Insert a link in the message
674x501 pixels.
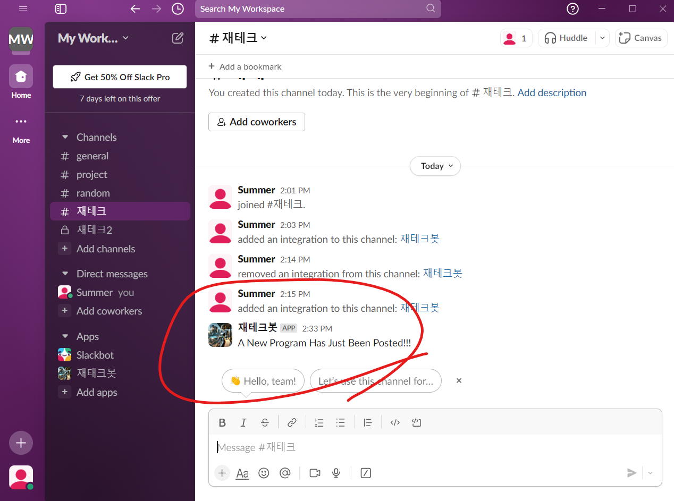(x=292, y=422)
